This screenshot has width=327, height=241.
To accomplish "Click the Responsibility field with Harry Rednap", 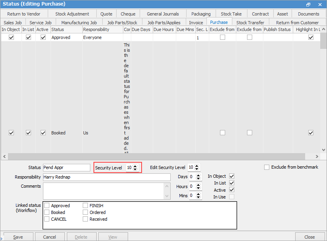I will point(106,177).
